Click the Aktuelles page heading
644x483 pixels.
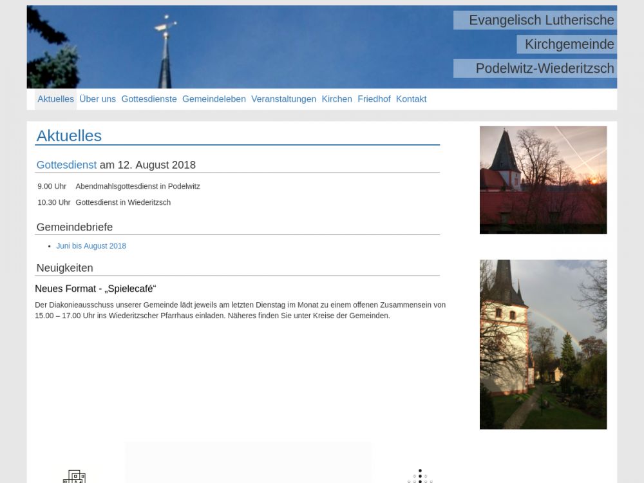pyautogui.click(x=69, y=136)
